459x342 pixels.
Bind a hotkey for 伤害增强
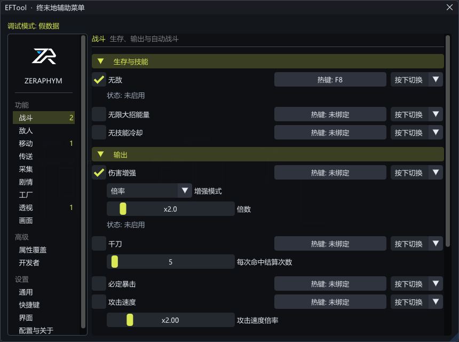point(330,173)
